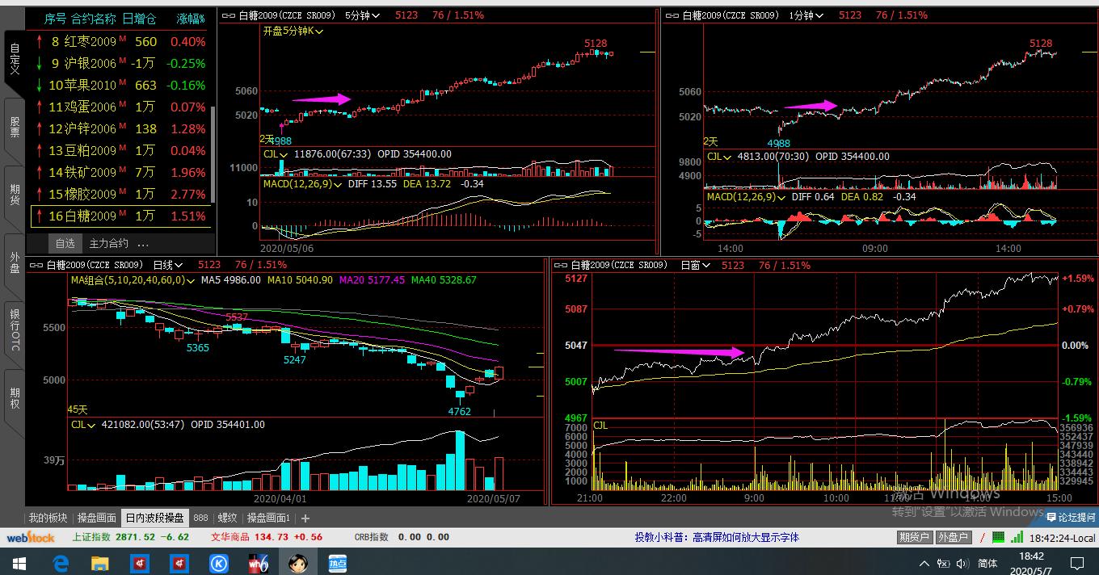This screenshot has width=1099, height=575.
Task: Open the 1分钟 period dropdown
Action: click(x=807, y=15)
